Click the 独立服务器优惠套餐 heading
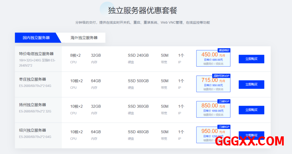 (143, 11)
